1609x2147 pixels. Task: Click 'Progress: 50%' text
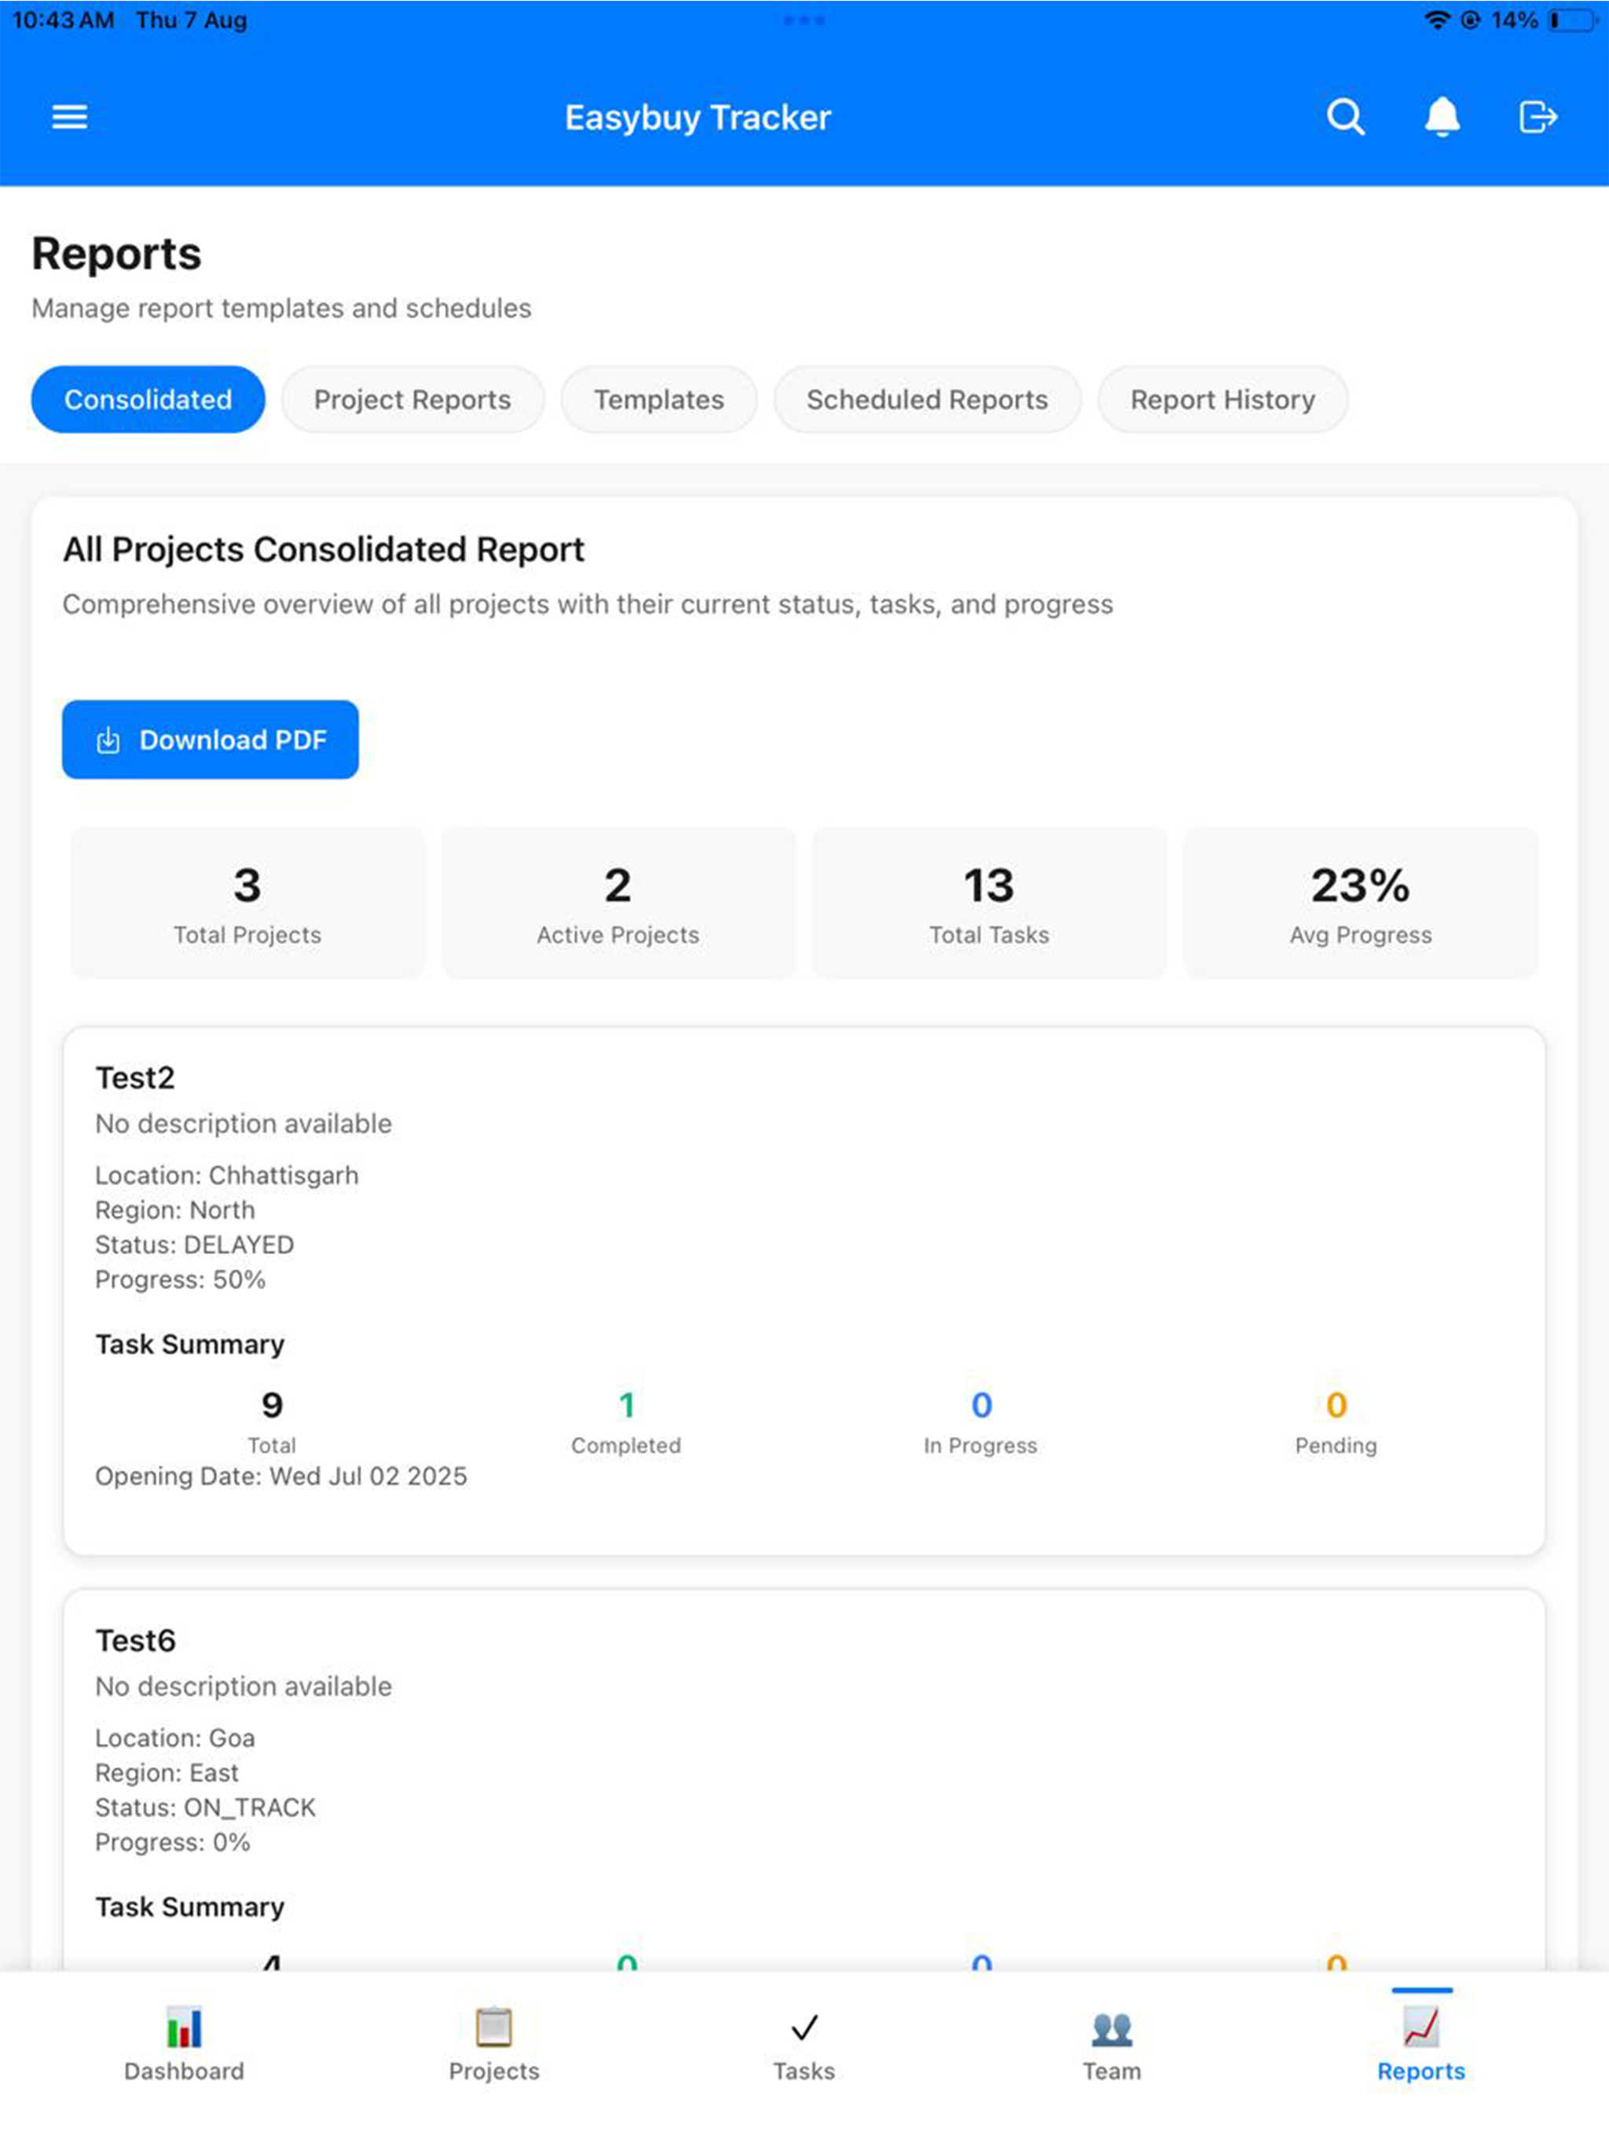pos(181,1279)
